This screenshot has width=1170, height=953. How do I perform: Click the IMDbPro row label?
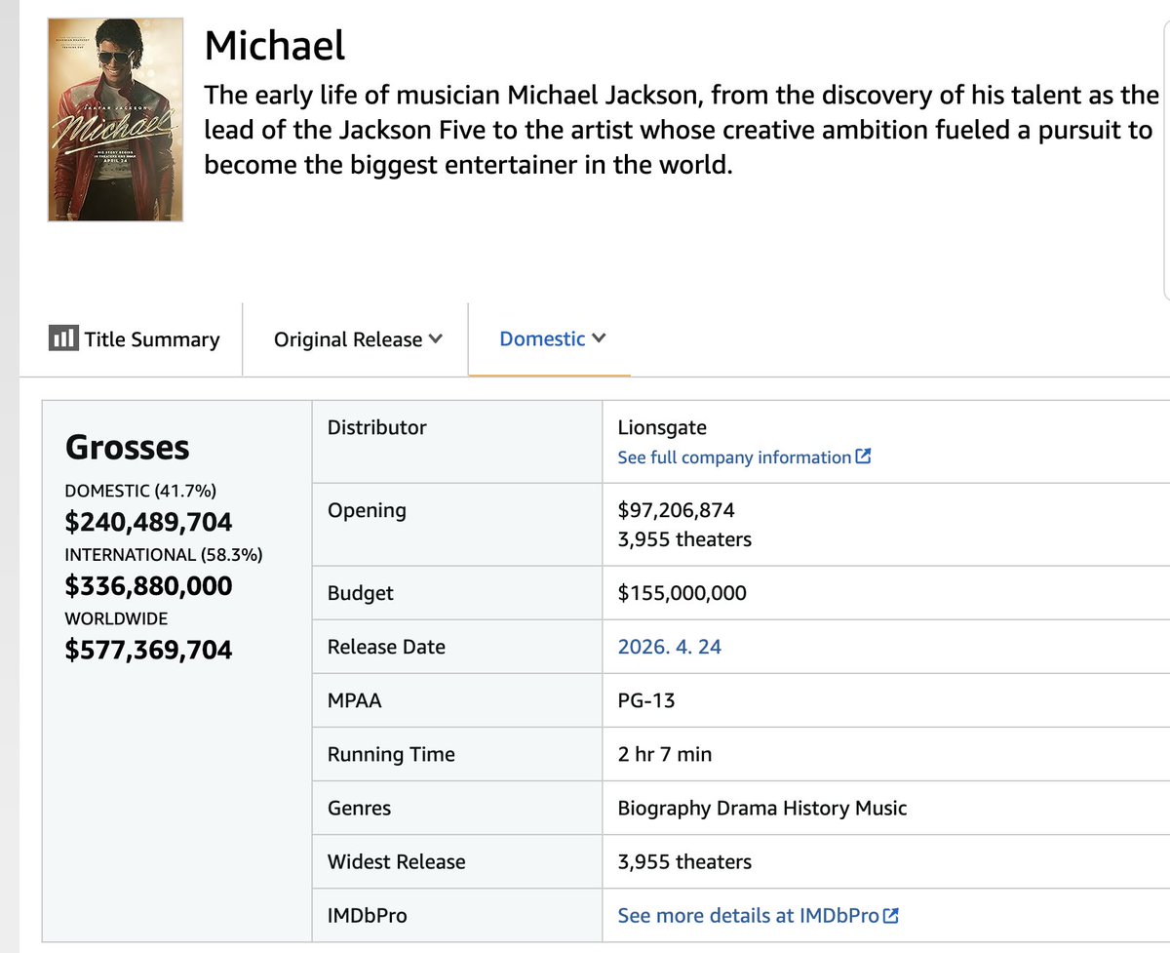coord(368,916)
